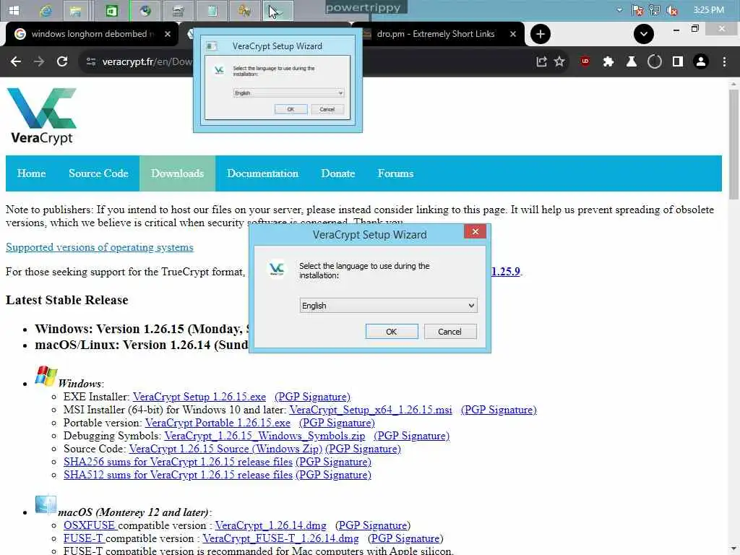Screen dimensions: 740x555
Task: Confirm language with OK button
Action: (391, 331)
